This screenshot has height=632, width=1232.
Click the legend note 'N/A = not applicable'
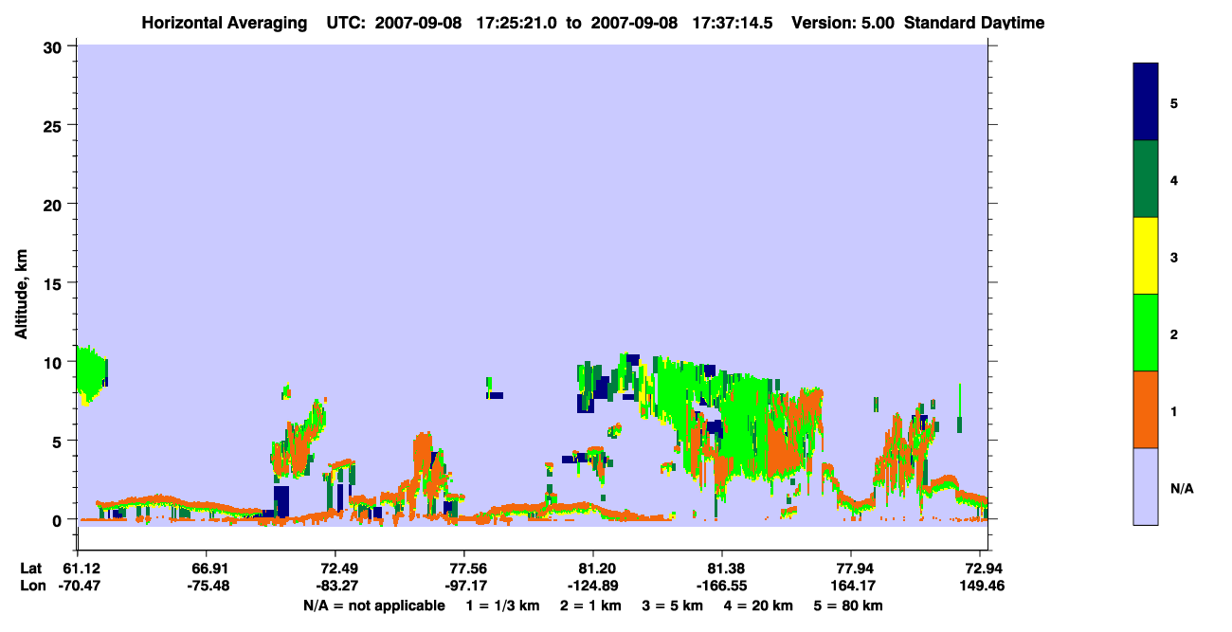373,605
